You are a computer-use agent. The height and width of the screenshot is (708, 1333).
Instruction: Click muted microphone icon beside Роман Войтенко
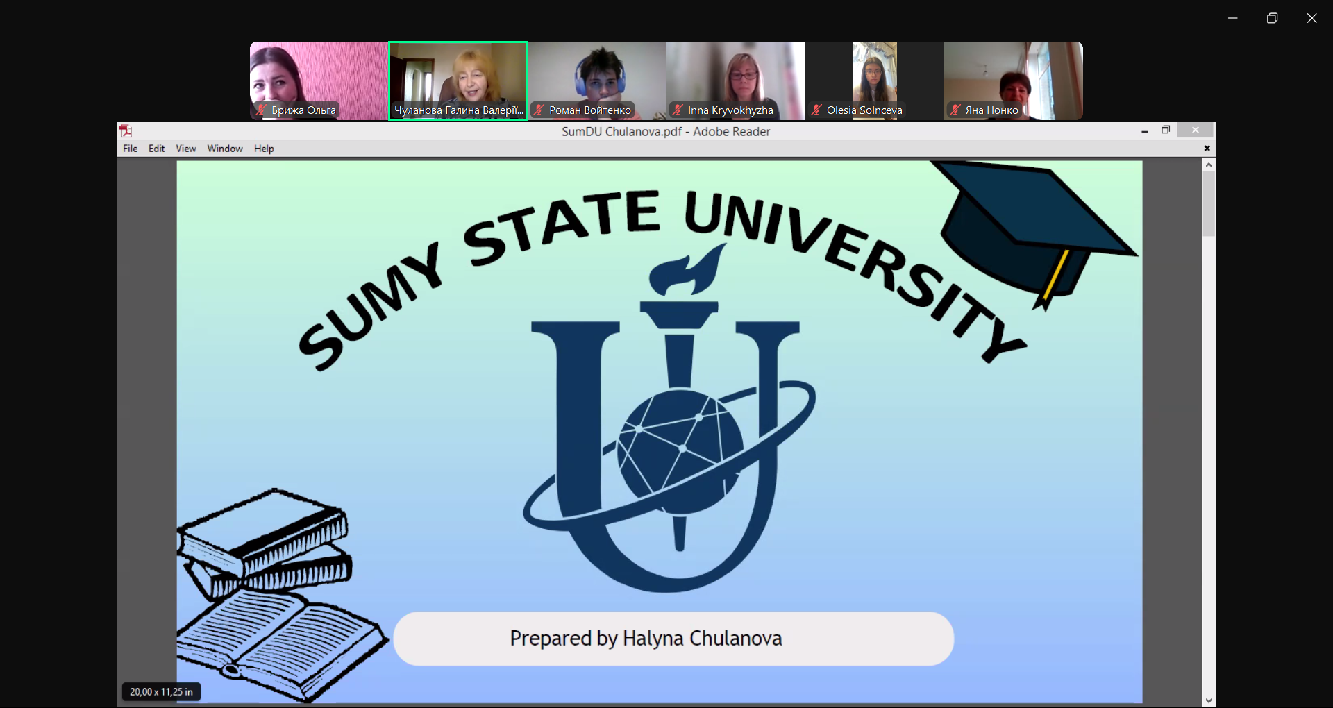pos(539,110)
